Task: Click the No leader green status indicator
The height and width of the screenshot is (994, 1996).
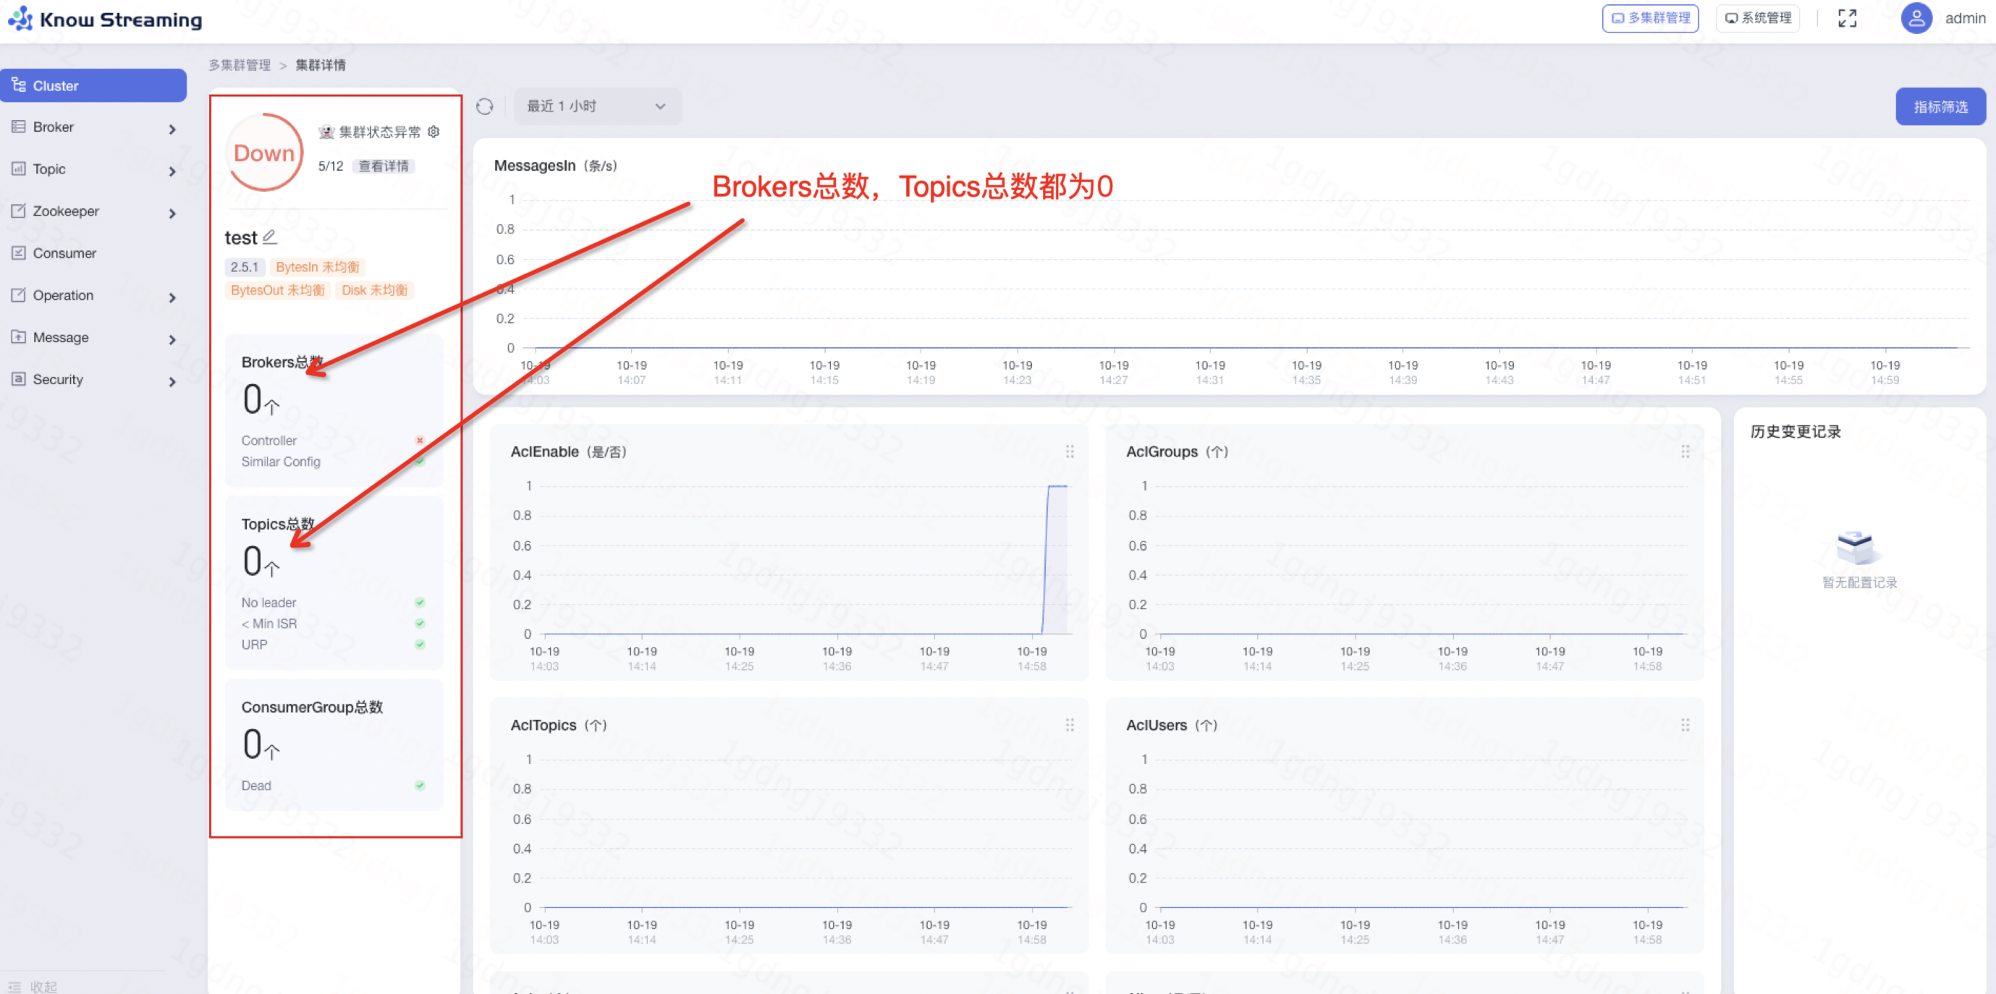Action: pos(420,602)
